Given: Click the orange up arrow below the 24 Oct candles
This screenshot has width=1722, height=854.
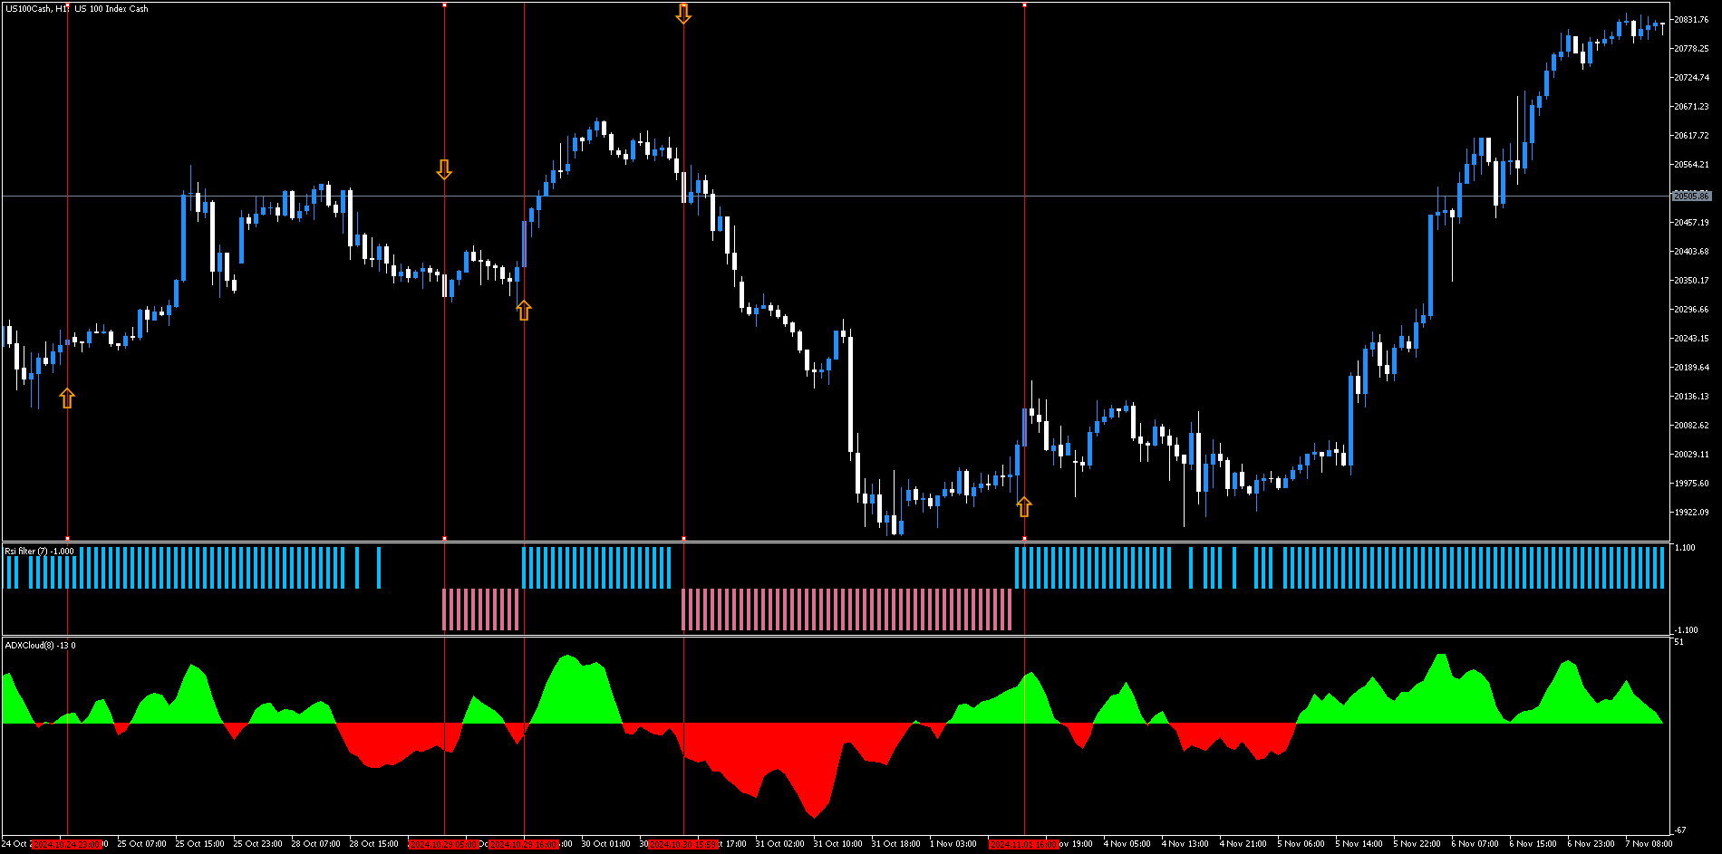Looking at the screenshot, I should point(67,398).
